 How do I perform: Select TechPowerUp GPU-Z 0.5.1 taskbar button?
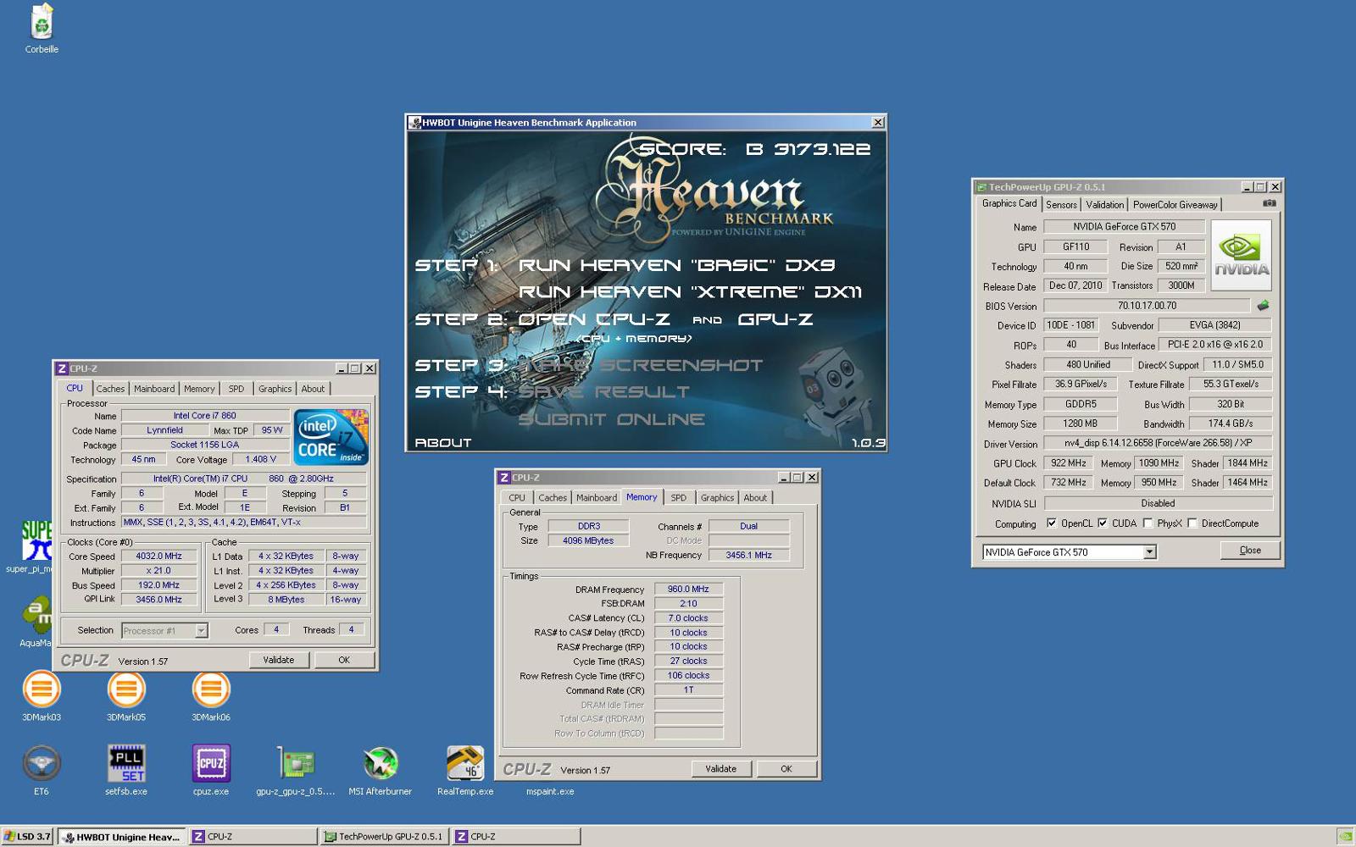pyautogui.click(x=384, y=836)
